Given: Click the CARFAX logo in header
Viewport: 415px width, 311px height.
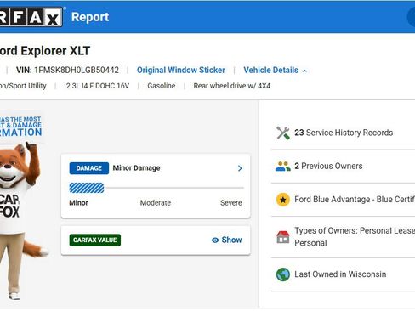Looking at the screenshot, I should (31, 17).
